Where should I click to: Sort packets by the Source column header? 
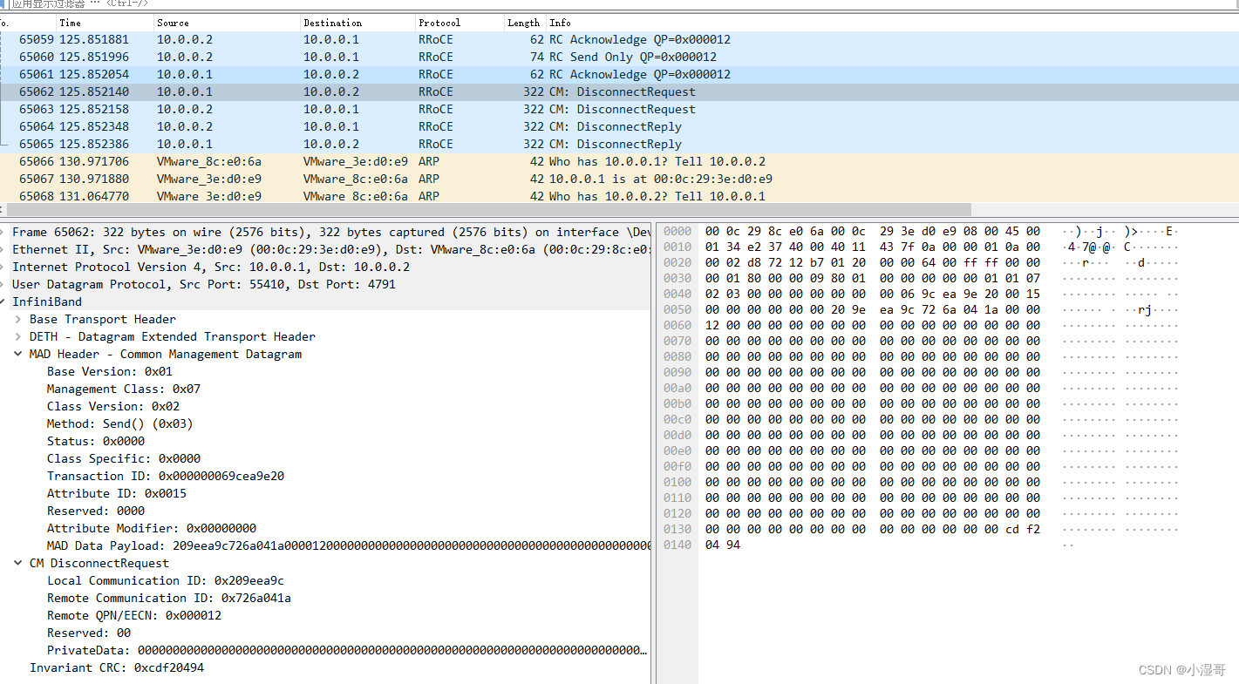(x=227, y=23)
